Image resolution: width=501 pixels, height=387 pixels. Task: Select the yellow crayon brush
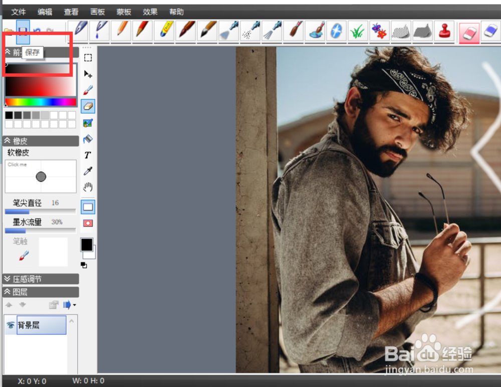(165, 31)
